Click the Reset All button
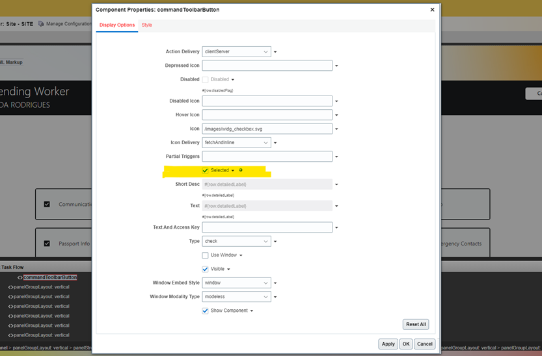 point(416,324)
